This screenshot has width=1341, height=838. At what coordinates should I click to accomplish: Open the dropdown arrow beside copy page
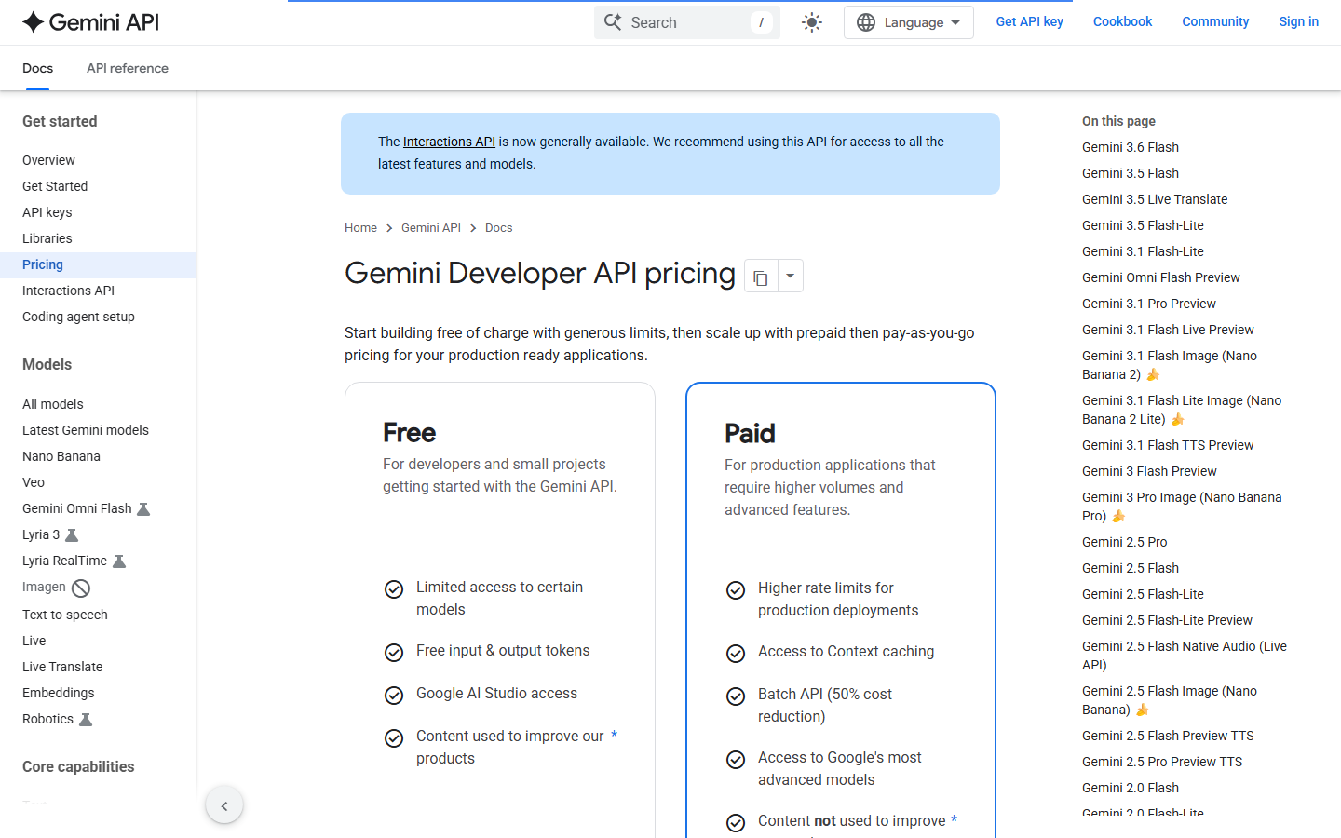(790, 277)
